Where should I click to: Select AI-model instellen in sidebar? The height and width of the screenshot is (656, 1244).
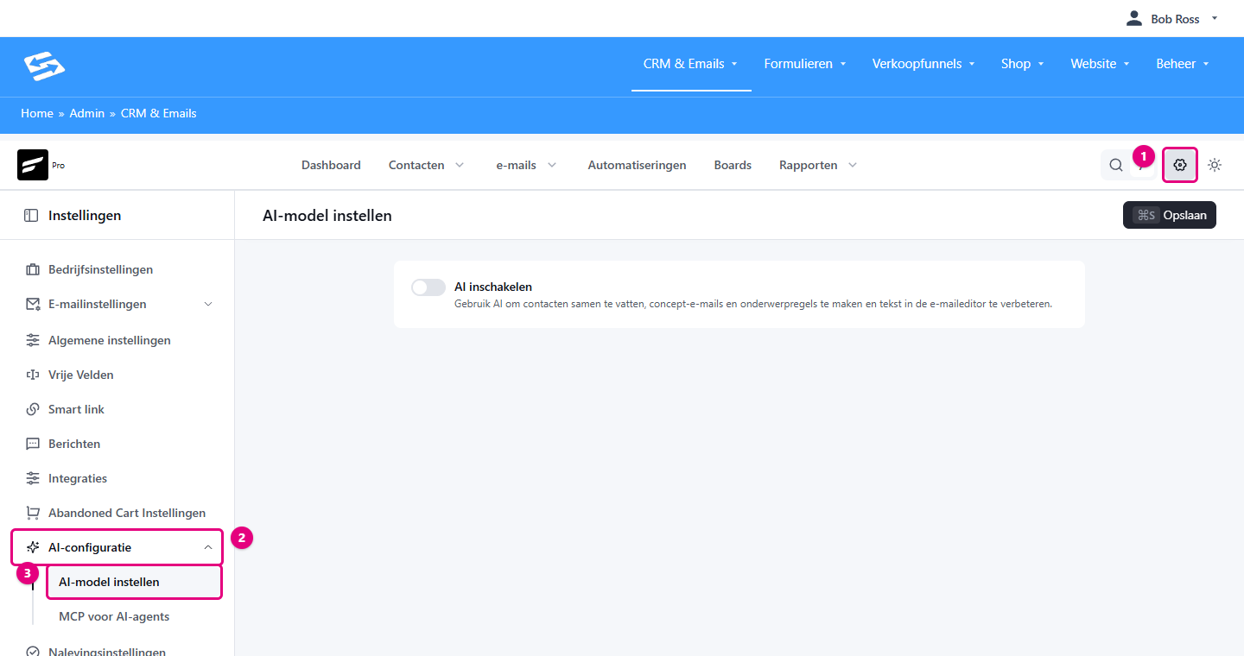pos(134,582)
